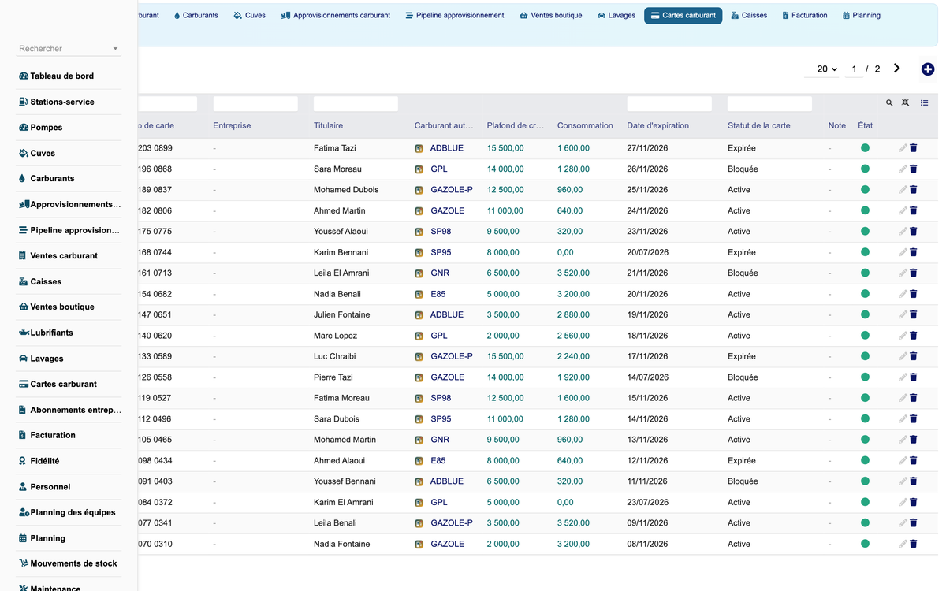Toggle status dot for Julien Fontaine row

point(865,314)
